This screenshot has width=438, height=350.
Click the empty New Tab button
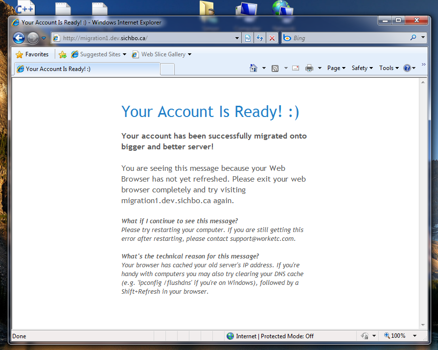coord(167,69)
